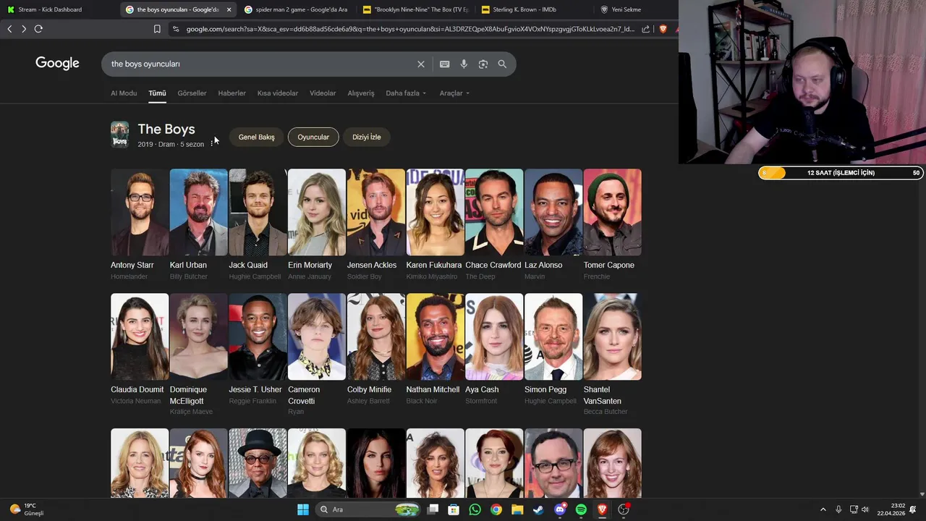Viewport: 926px width, 521px height.
Task: Switch to Brooklyn Nine-Nine The Box tab
Action: (416, 9)
